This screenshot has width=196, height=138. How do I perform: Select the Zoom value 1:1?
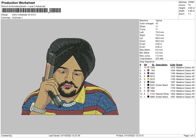click(189, 14)
